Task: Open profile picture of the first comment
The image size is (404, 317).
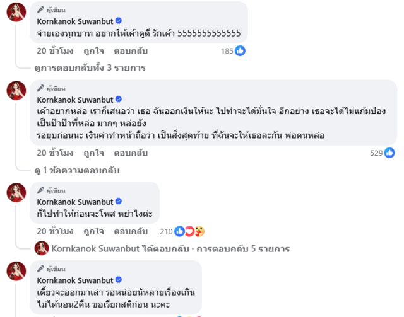Action: point(16,12)
